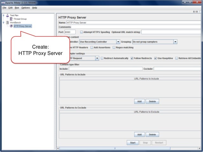Viewport: 203px width, 152px height.
Task: Click the disabled Restart button
Action: (159, 143)
